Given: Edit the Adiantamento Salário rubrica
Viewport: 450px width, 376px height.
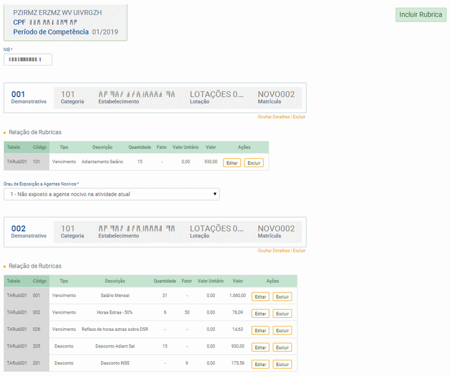Looking at the screenshot, I should coord(232,163).
